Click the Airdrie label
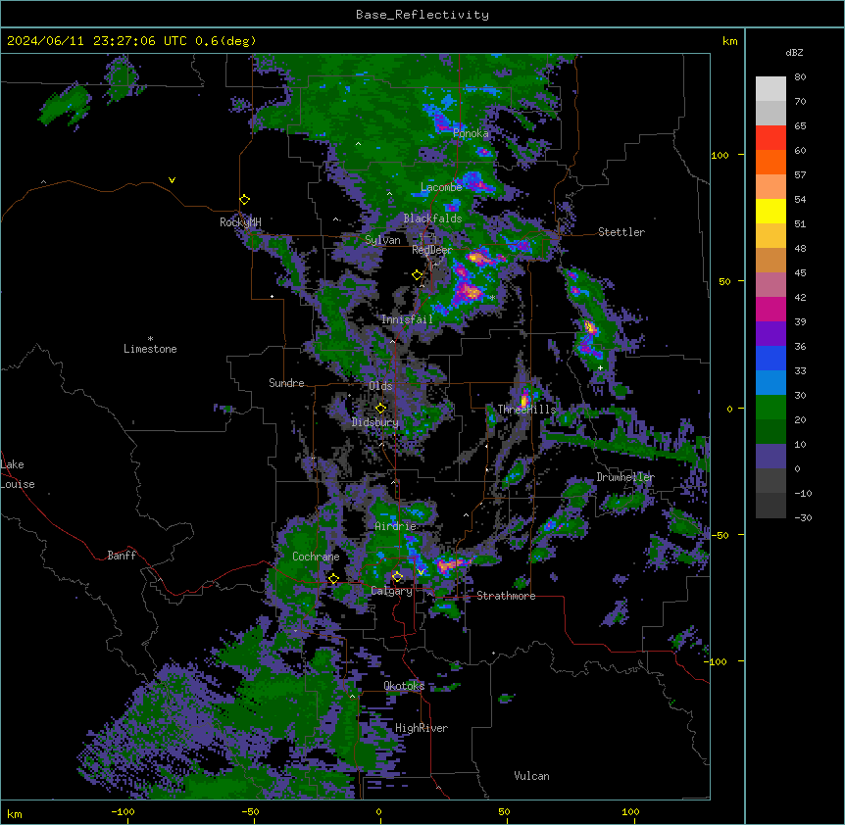845x825 pixels. tap(396, 526)
